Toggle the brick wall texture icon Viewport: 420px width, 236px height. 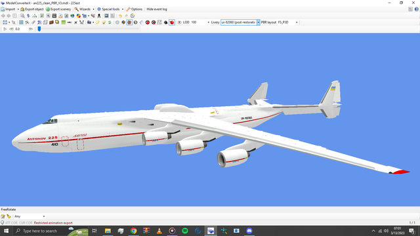[51, 22]
